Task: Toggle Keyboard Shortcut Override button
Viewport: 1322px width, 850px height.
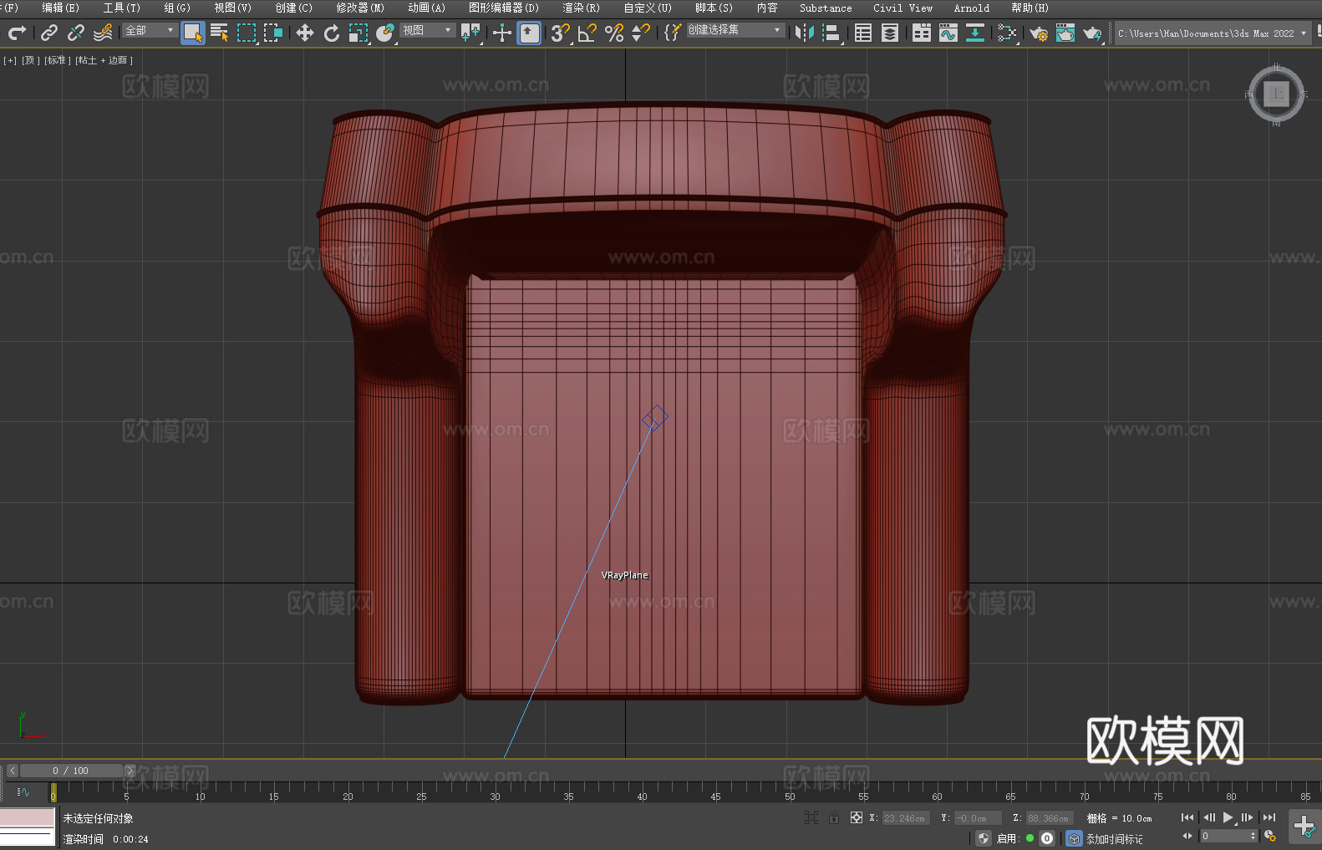Action: pyautogui.click(x=529, y=33)
